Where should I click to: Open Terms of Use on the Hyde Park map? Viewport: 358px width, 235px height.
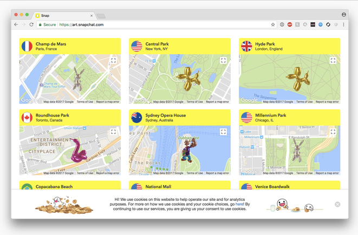click(304, 102)
